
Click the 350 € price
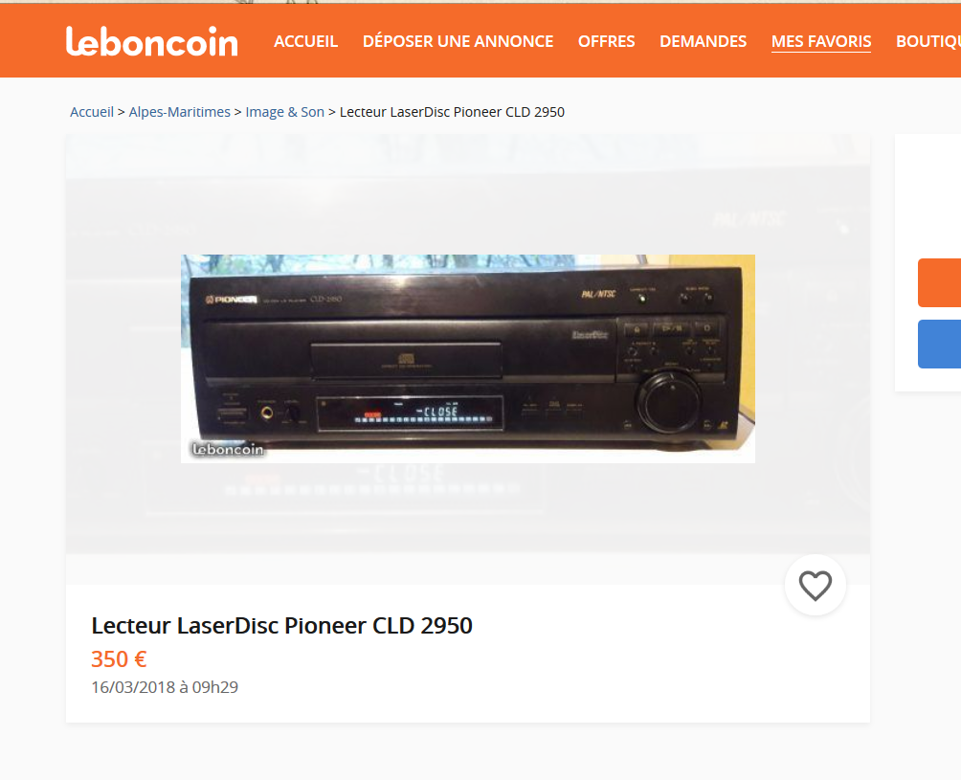(x=119, y=659)
